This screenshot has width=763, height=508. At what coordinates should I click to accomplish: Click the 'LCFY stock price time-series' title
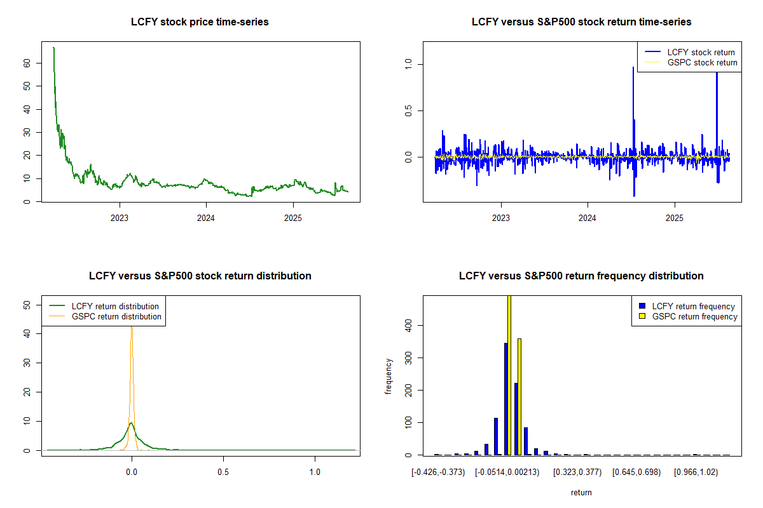(200, 22)
